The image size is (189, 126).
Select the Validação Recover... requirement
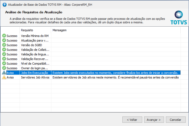(35, 59)
